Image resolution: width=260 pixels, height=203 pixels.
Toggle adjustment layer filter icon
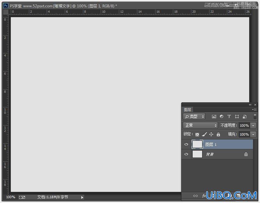tap(221, 117)
